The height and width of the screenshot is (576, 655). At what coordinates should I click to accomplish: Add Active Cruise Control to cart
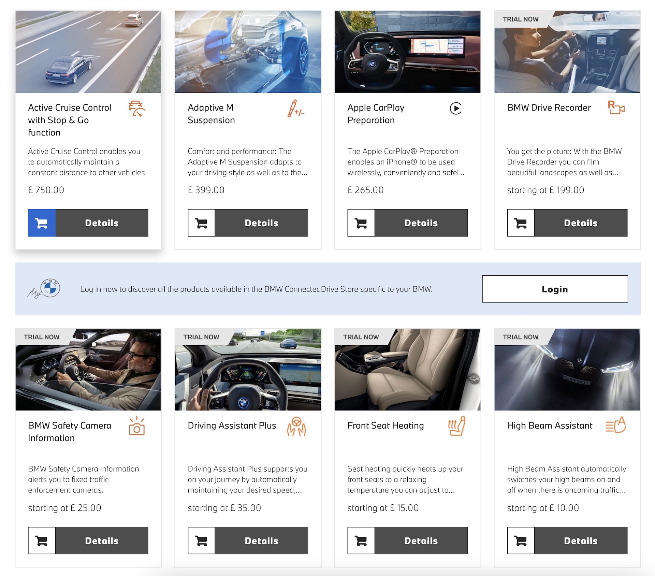(42, 223)
